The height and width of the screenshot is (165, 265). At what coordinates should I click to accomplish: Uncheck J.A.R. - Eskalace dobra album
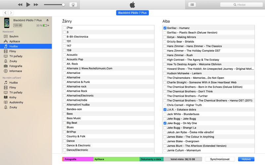click(x=165, y=110)
